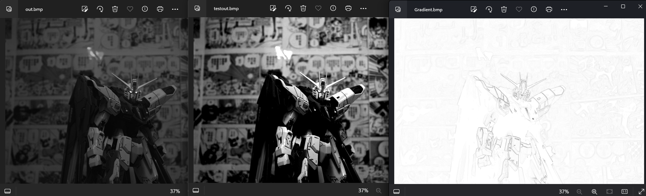Screen dimensions: 646x196
Task: Open file info panel in testout.bmp window
Action: (333, 8)
